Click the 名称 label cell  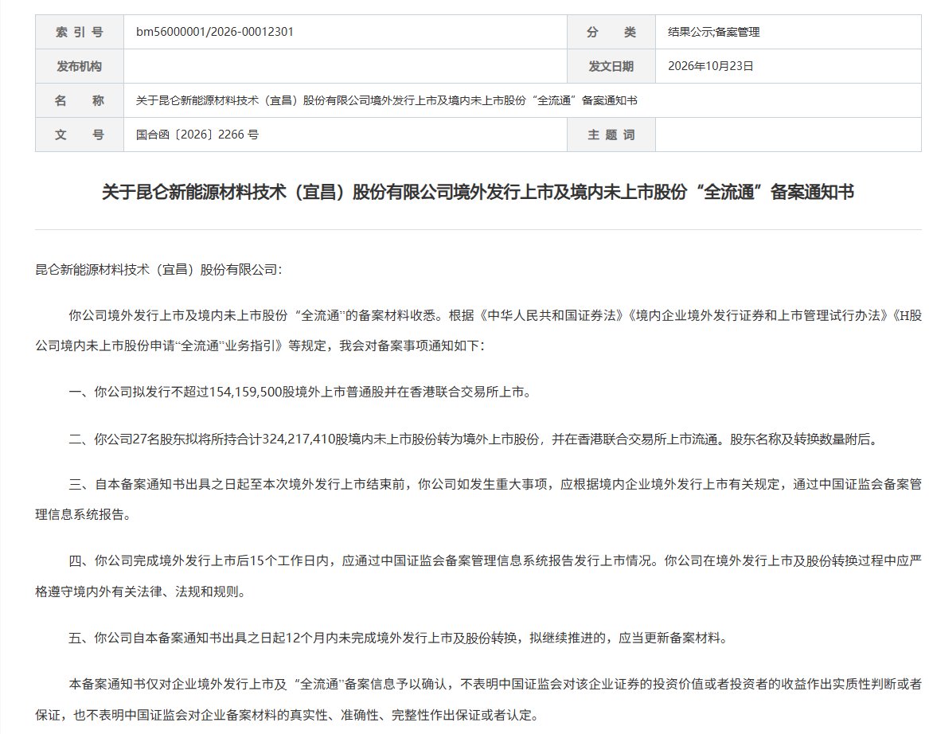click(x=80, y=101)
